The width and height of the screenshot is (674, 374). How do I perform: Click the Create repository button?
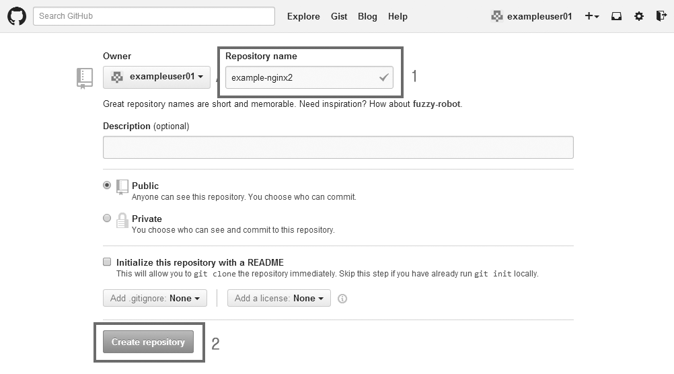pos(148,342)
